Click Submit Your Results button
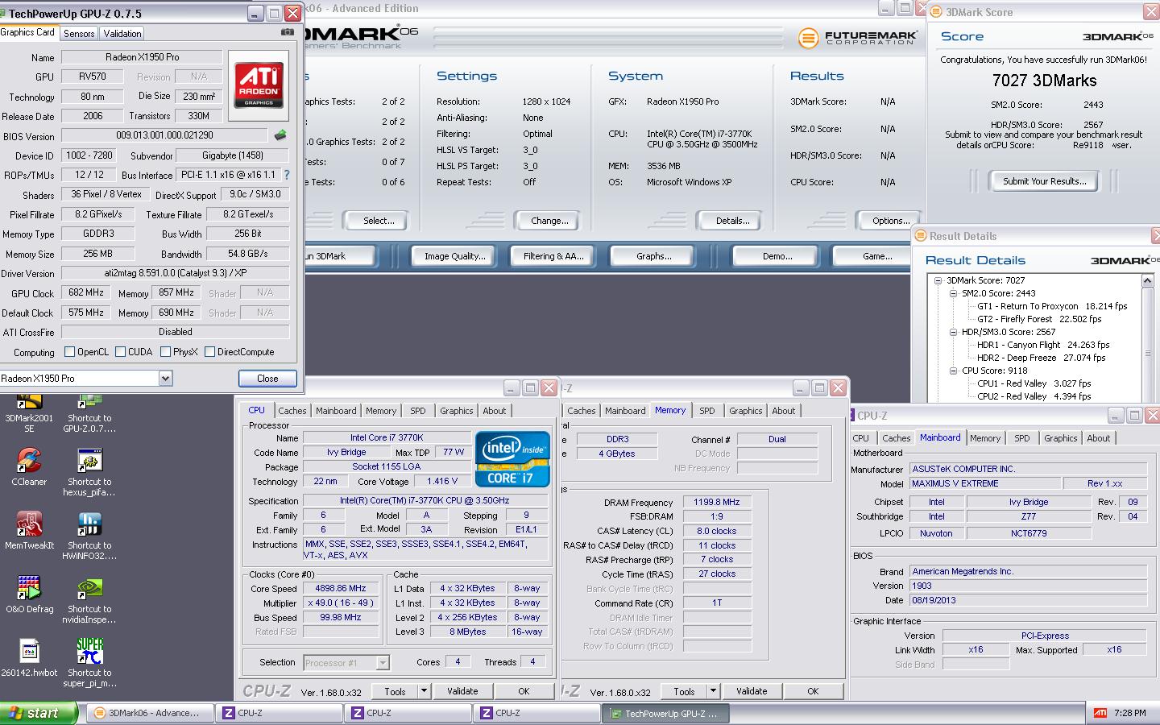Viewport: 1160px width, 725px height. [x=1044, y=181]
